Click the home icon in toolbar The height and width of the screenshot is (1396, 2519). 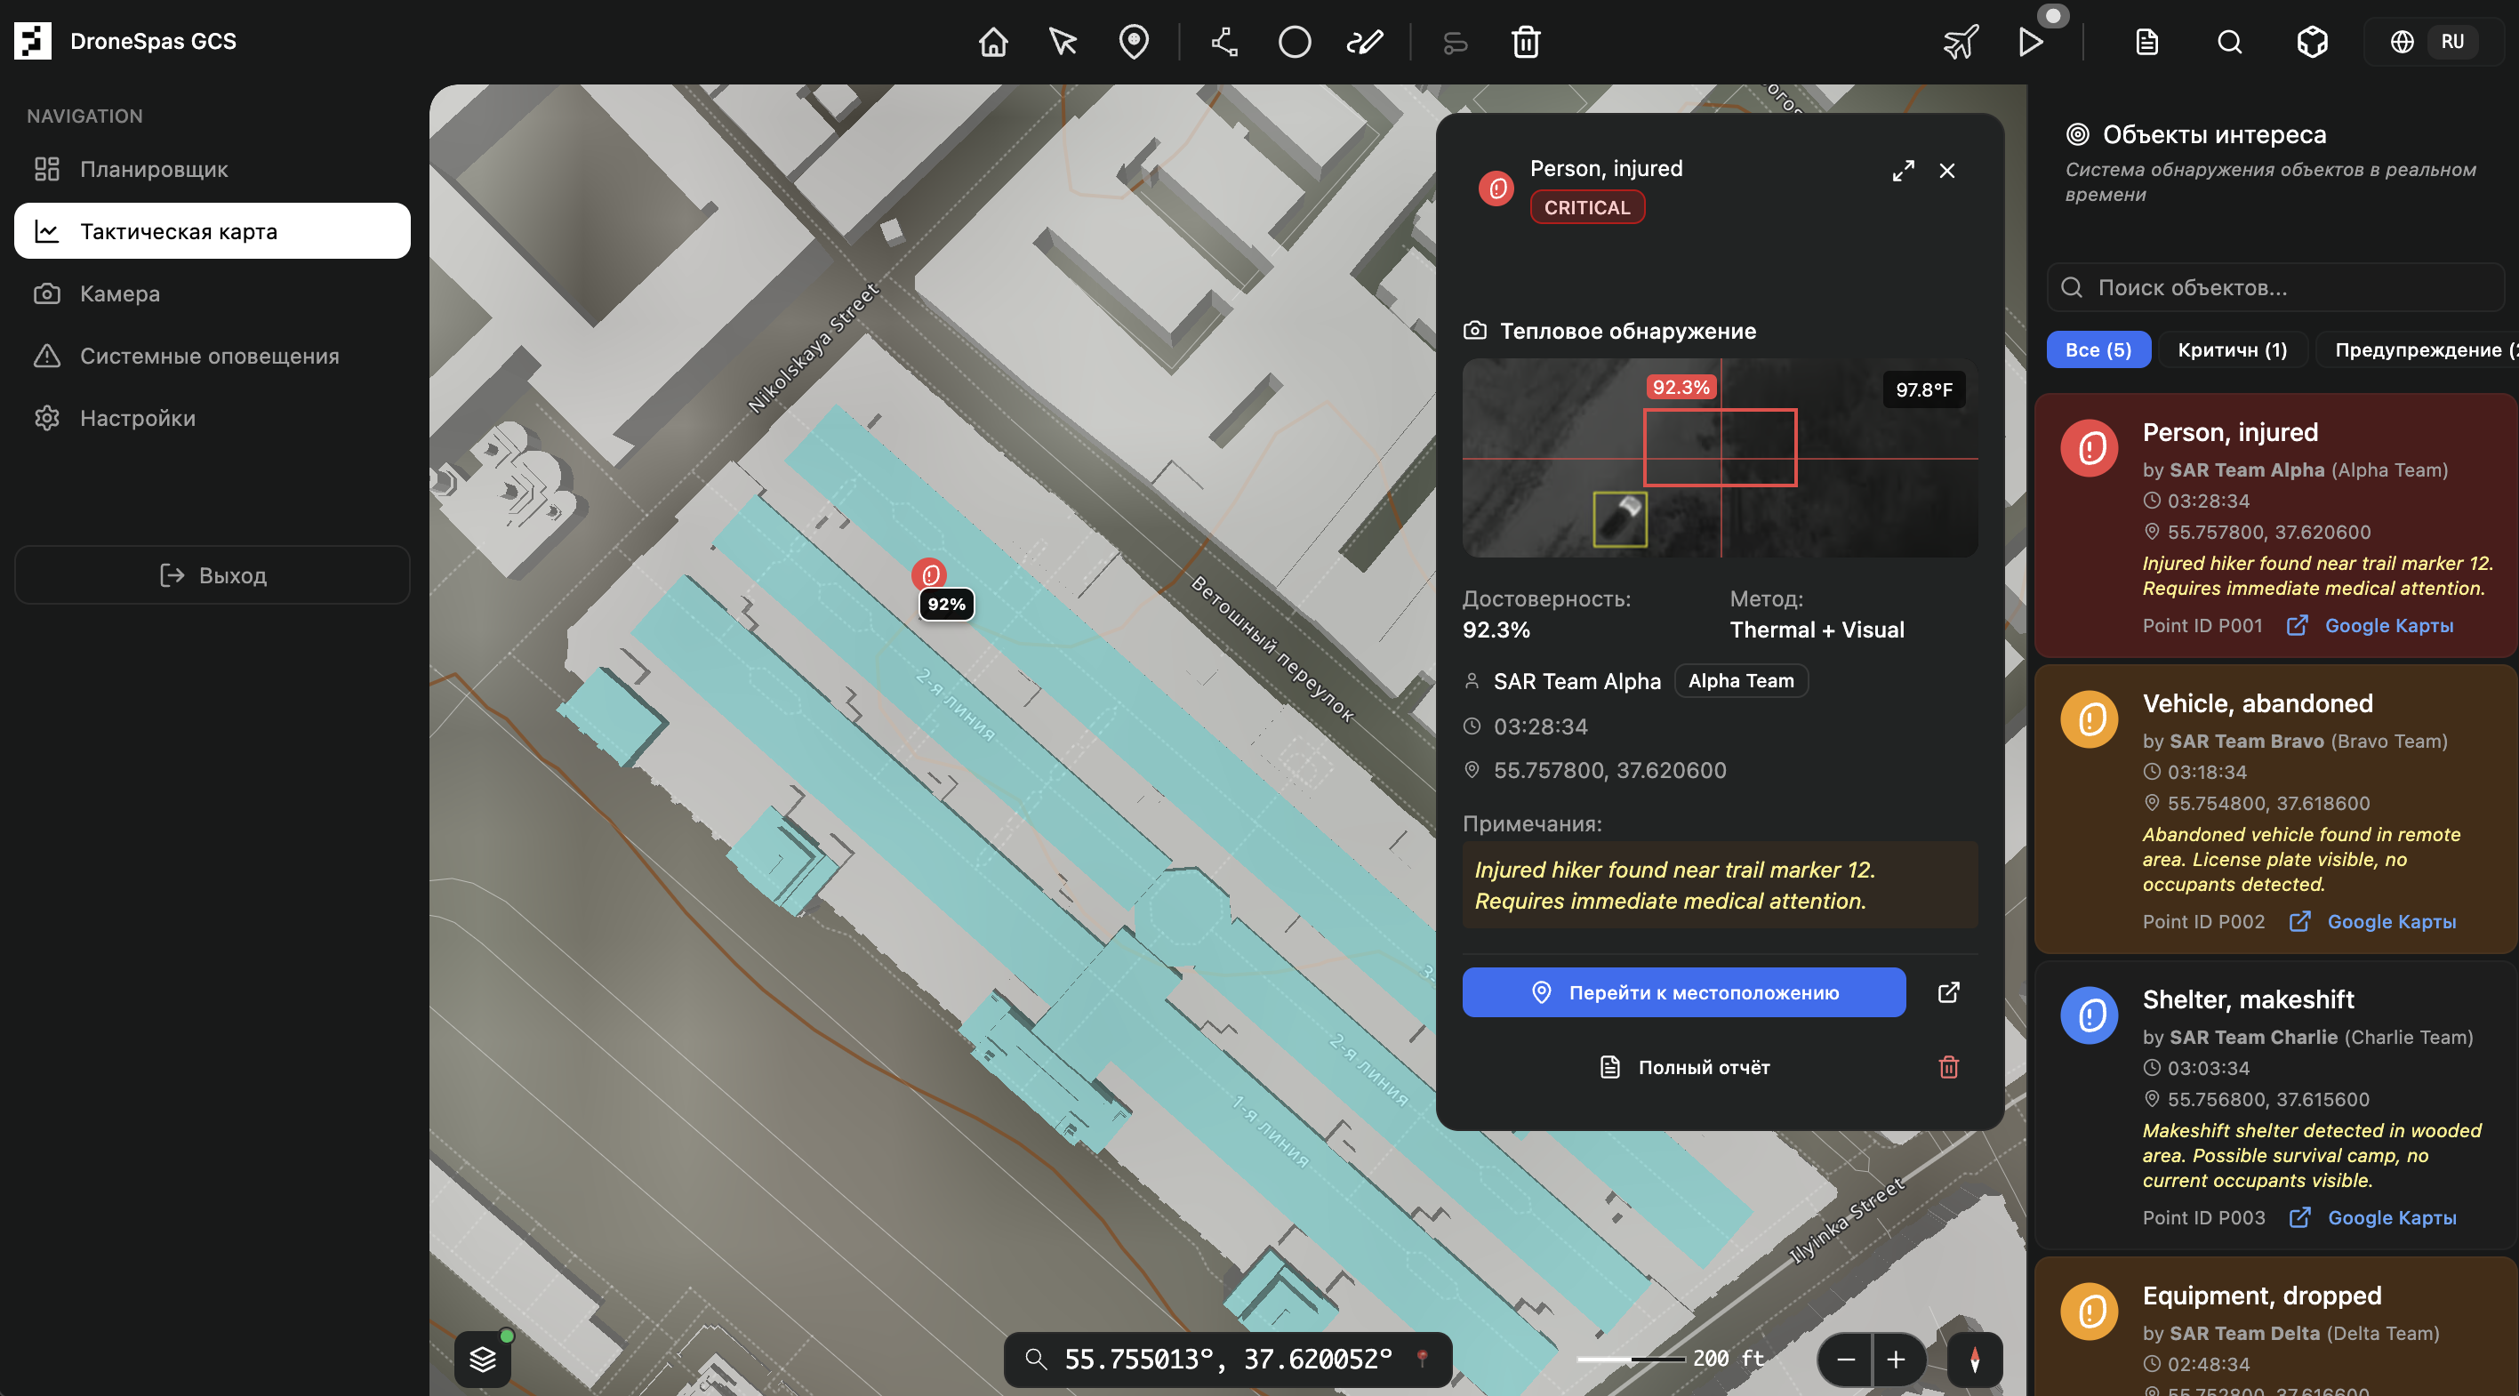(x=992, y=42)
